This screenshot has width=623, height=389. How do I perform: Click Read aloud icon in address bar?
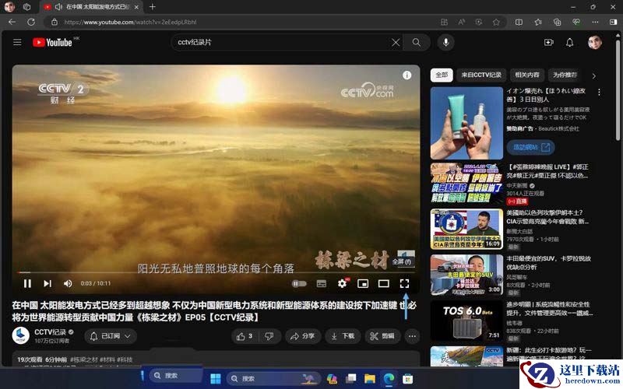(x=461, y=23)
